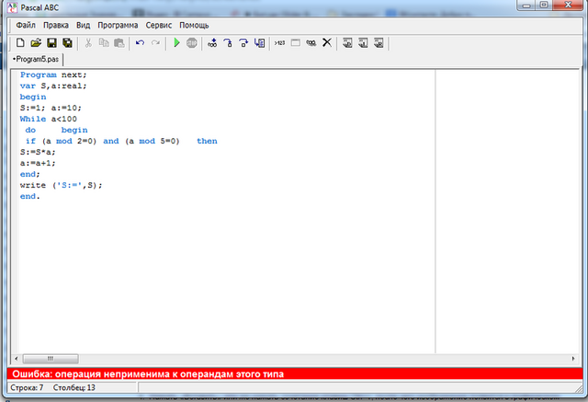Close the Pascal ABC window
The image size is (588, 402).
(568, 5)
